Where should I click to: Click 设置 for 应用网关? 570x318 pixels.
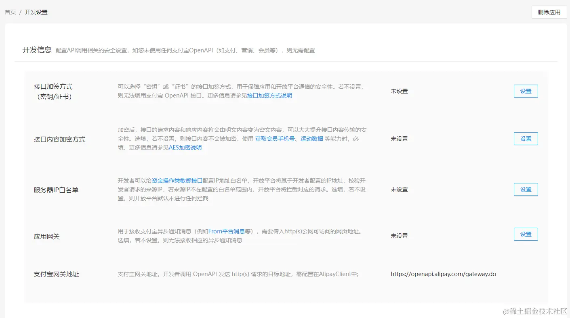[x=526, y=234]
